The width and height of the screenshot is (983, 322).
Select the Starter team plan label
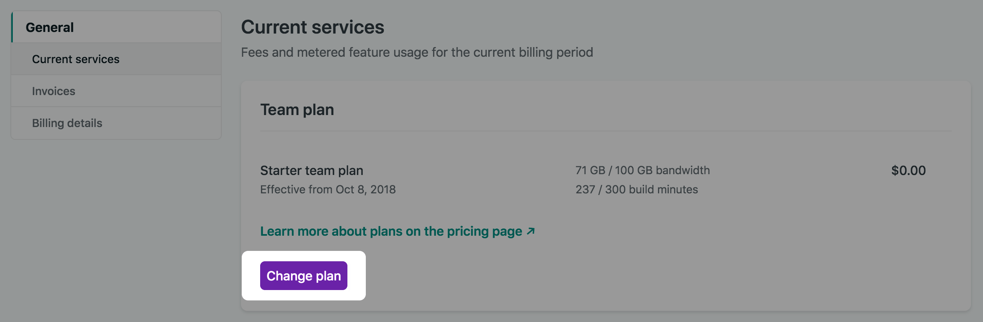[x=311, y=171]
